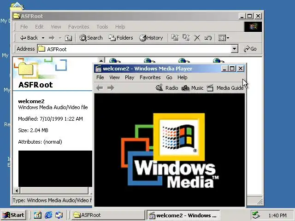Click Show Desktop in Quick Launch
The image size is (295, 221).
37,215
